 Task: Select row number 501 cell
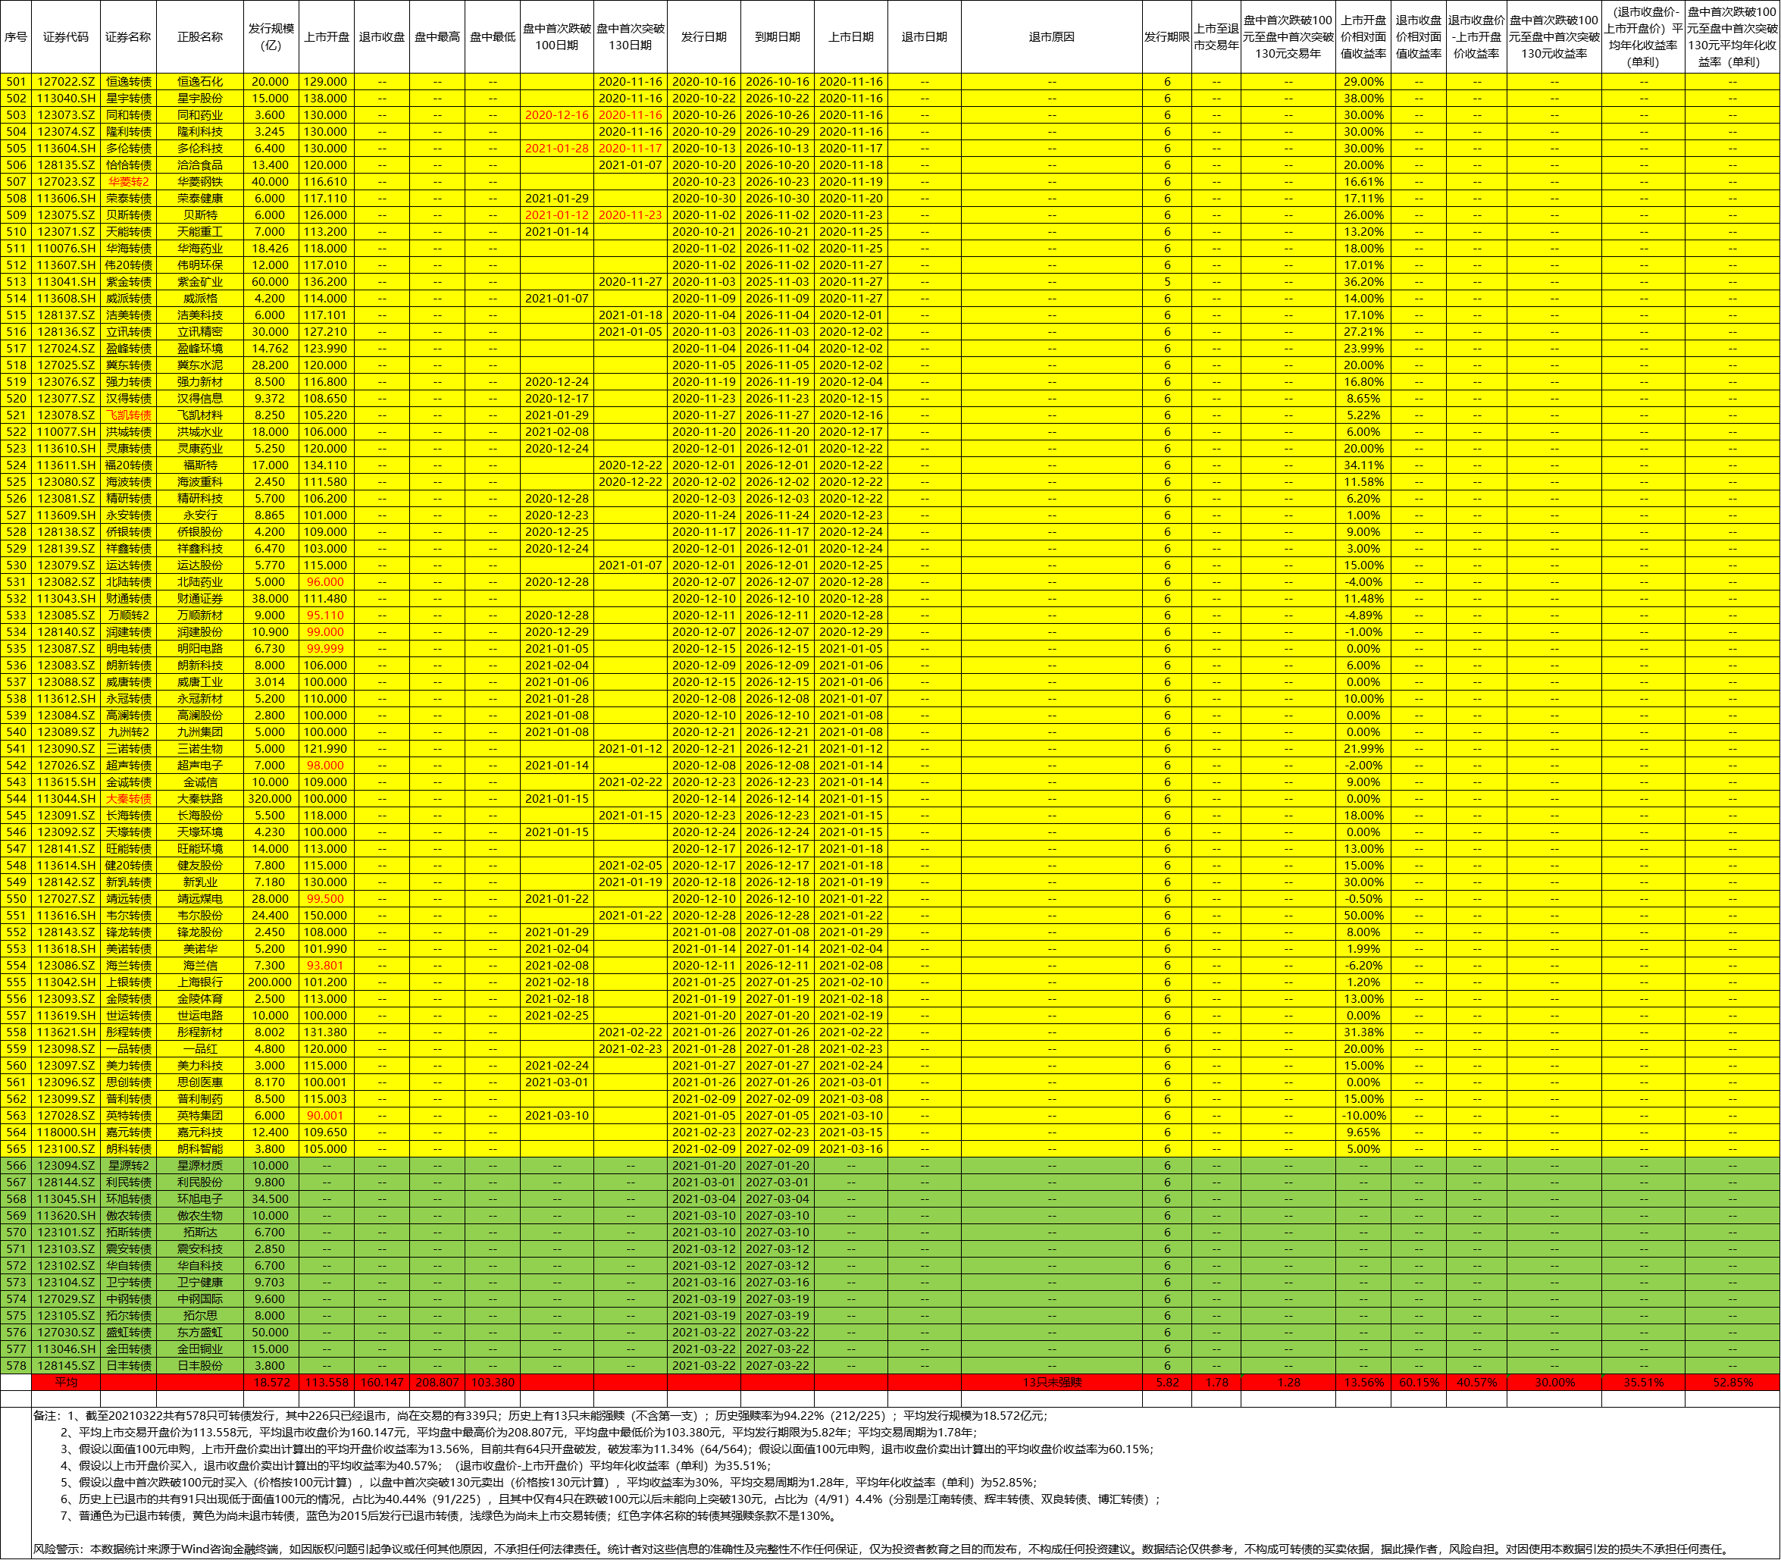(x=16, y=82)
